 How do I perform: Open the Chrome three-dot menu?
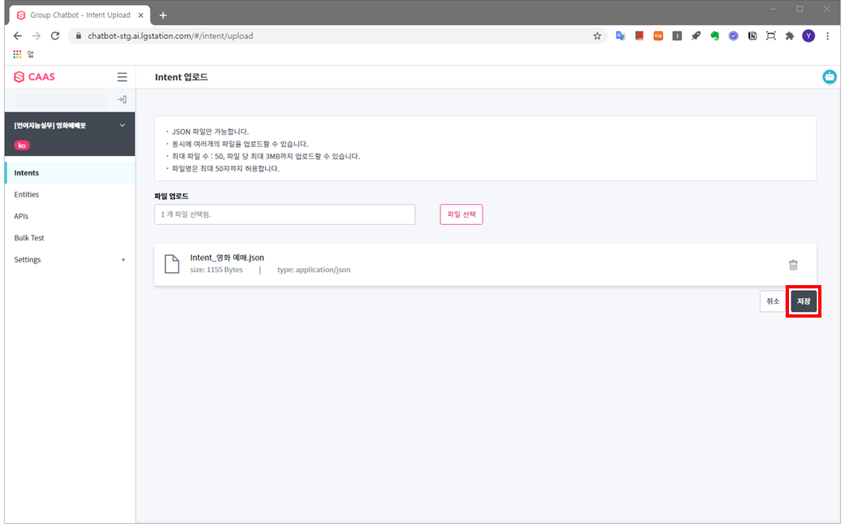click(x=827, y=36)
